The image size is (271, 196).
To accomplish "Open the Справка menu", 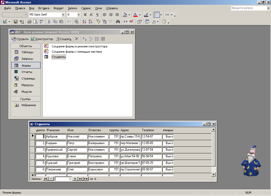I will (112, 8).
